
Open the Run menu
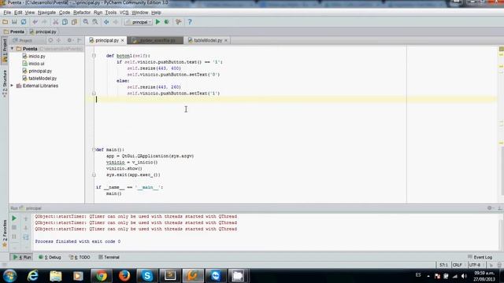tap(98, 13)
